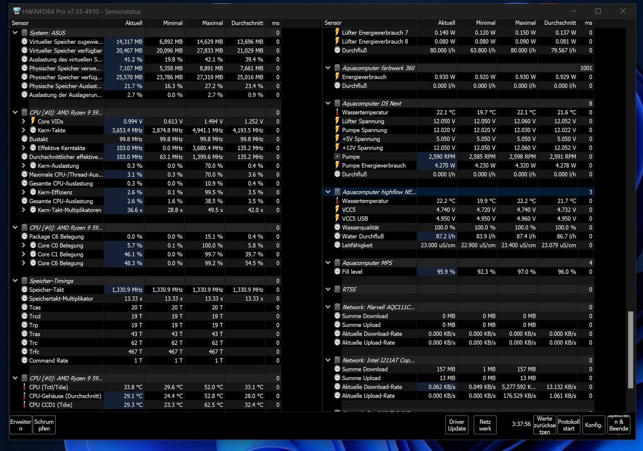Click the icon beside Summe Download under Intel I211AT
This screenshot has width=643, height=451.
(337, 369)
